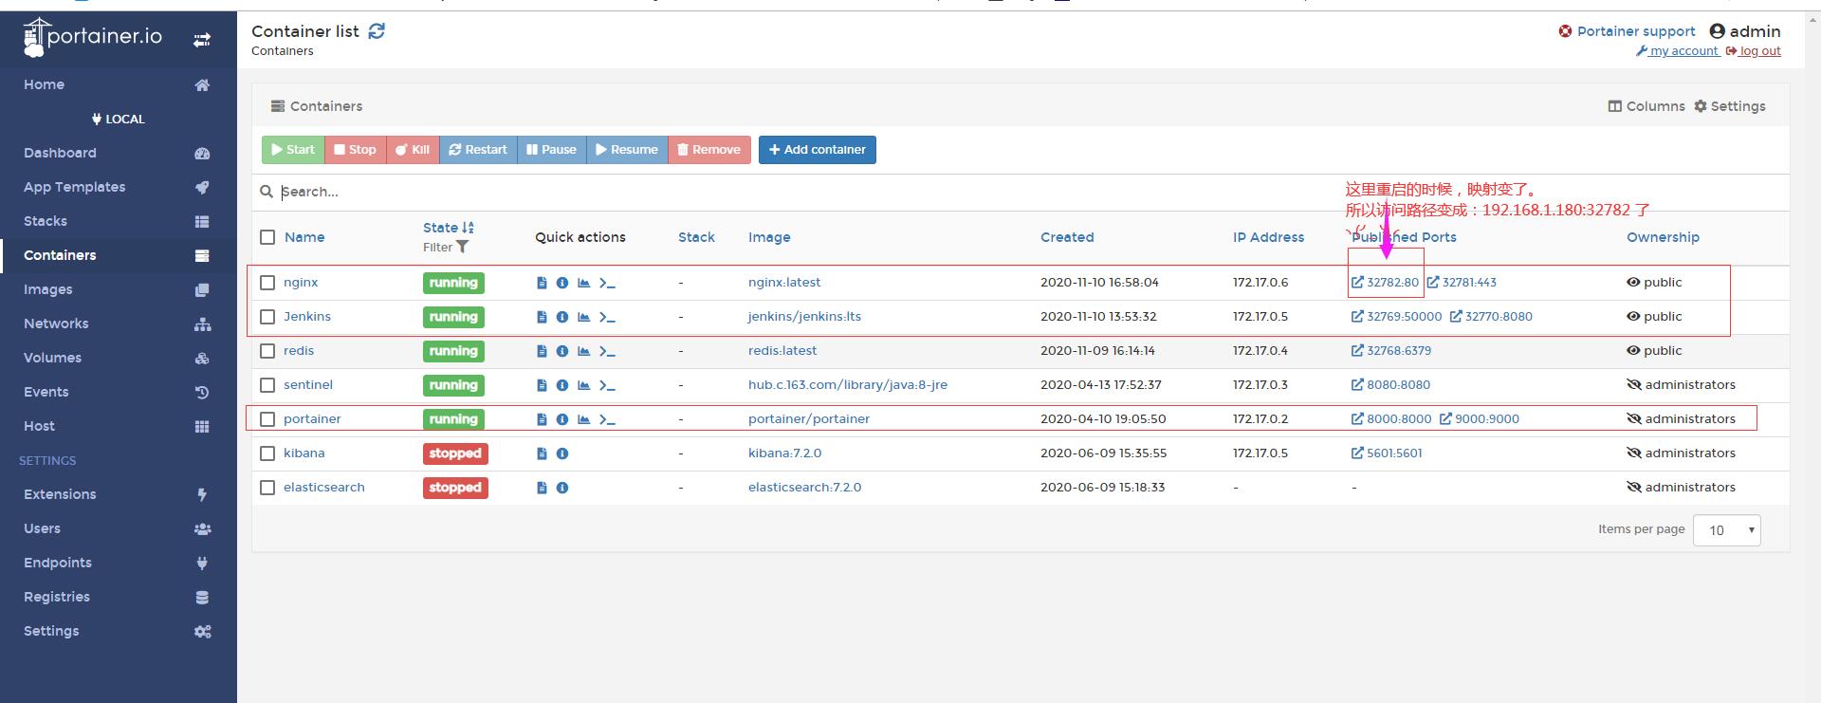Open the table Settings menu
This screenshot has width=1821, height=703.
pos(1730,106)
